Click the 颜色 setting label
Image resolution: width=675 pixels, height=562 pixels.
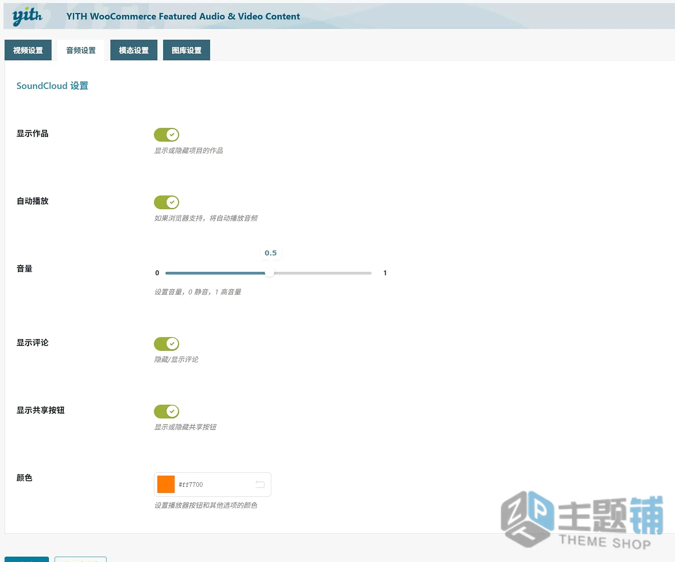(x=24, y=478)
